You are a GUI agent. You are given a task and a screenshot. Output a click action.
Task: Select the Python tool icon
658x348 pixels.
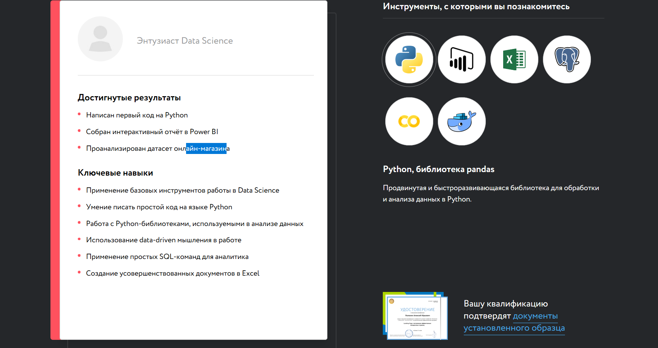pos(409,60)
